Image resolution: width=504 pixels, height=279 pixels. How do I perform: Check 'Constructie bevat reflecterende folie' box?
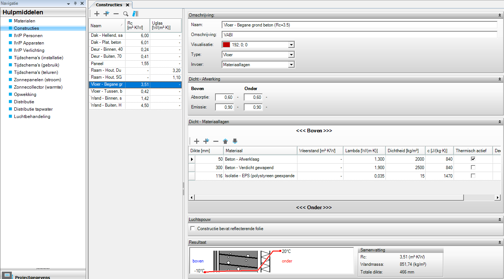(x=193, y=229)
